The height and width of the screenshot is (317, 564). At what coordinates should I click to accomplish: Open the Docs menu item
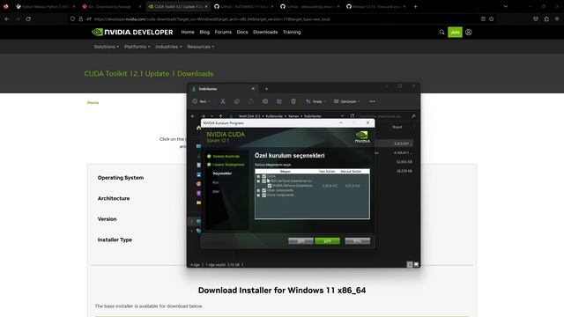pos(242,33)
